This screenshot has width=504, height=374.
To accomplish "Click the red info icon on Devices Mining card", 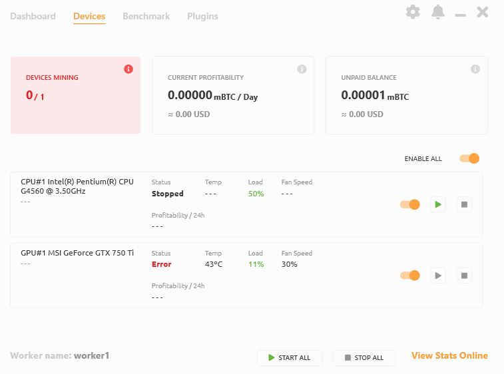I will point(128,69).
